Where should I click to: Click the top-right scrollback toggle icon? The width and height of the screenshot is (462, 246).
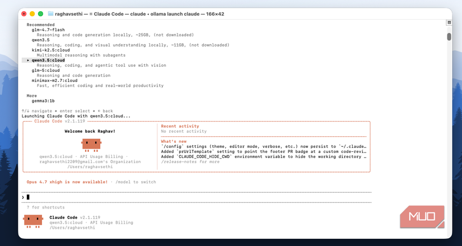[449, 22]
